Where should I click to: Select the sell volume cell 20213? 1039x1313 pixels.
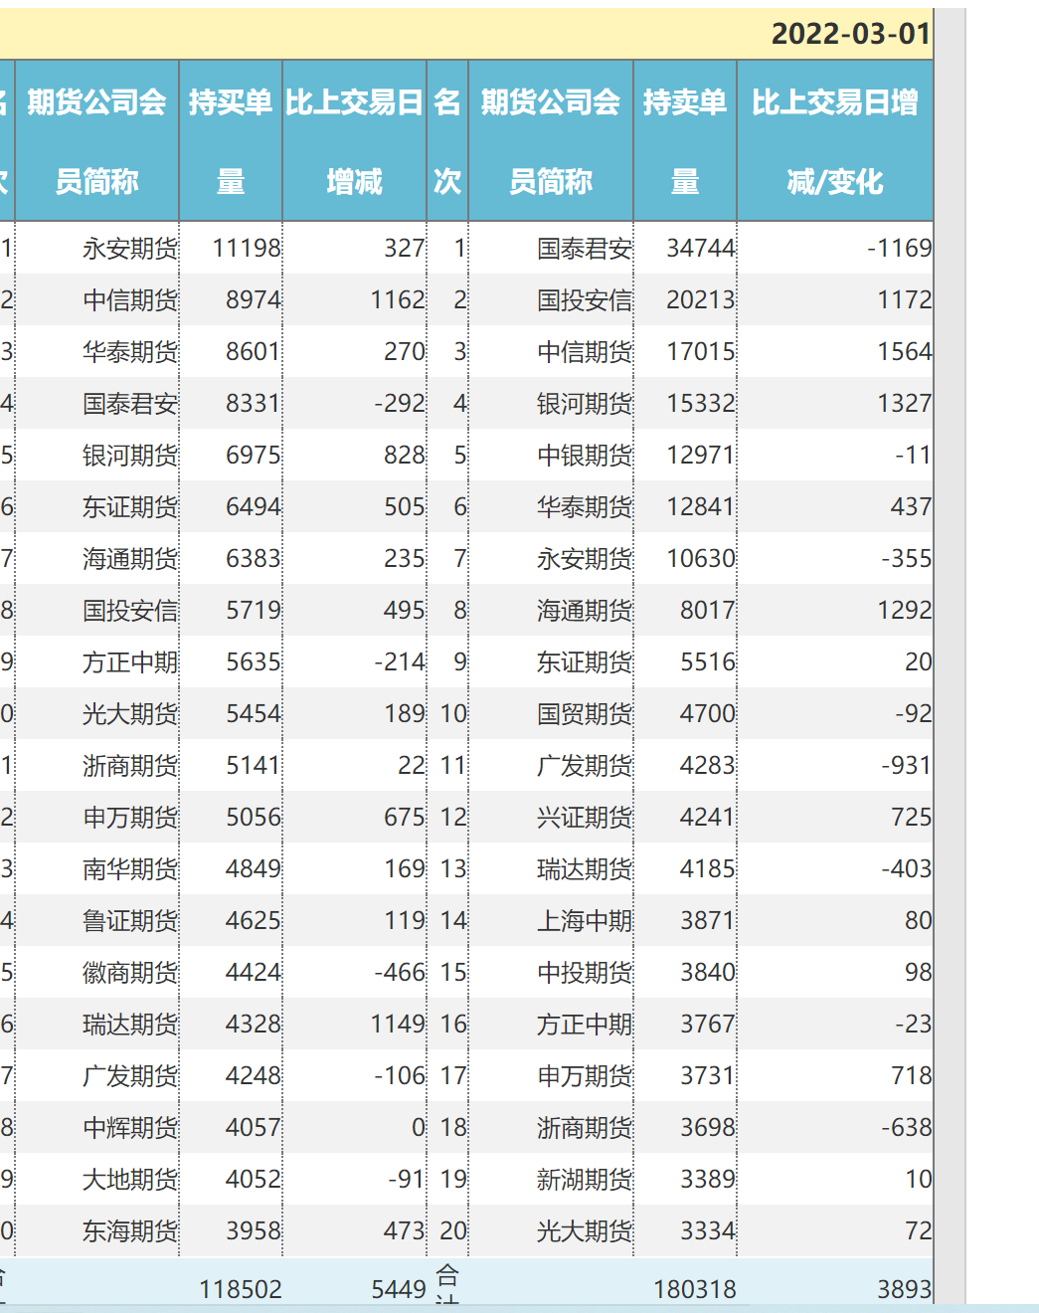tap(685, 299)
